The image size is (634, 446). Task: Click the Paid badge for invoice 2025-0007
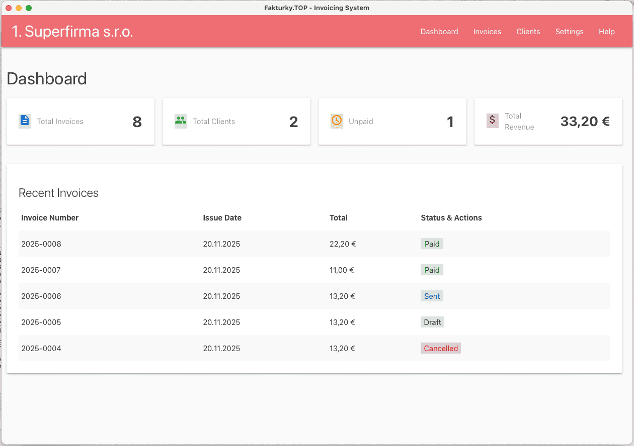(x=432, y=270)
